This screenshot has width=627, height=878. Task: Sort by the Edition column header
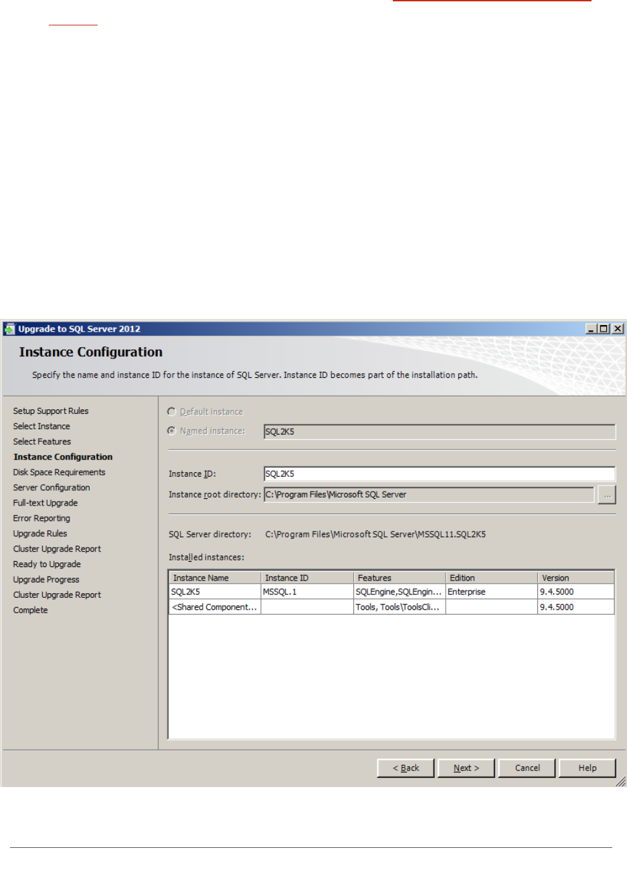point(492,578)
